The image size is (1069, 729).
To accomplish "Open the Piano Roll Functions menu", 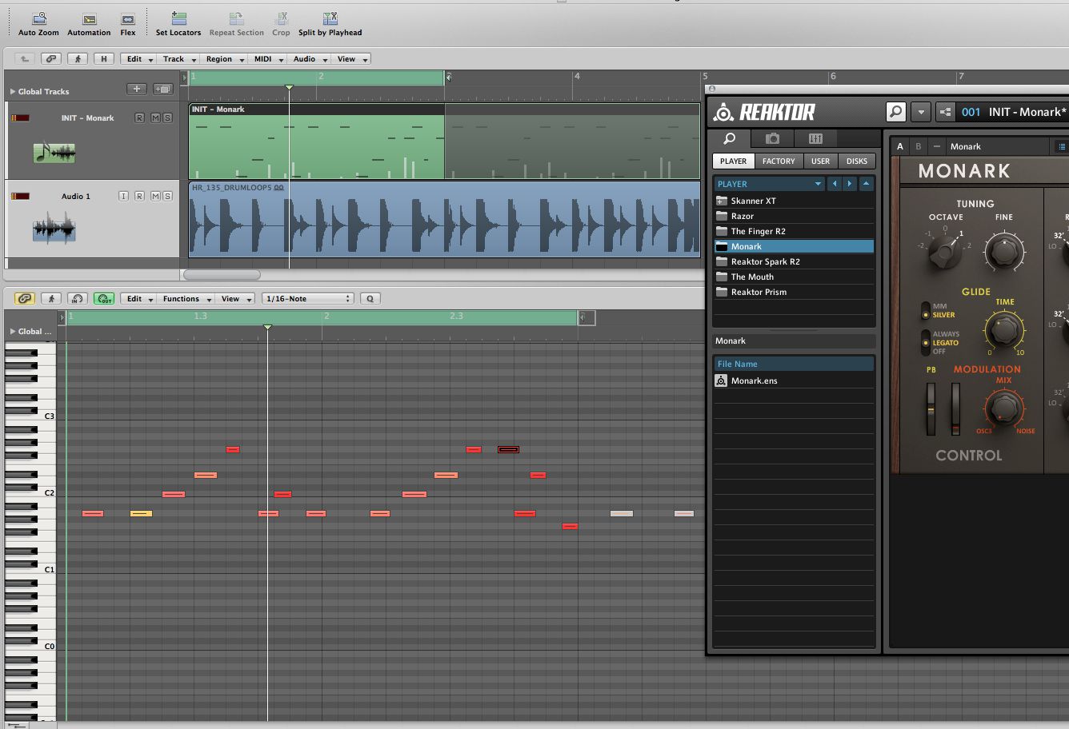I will [x=185, y=298].
